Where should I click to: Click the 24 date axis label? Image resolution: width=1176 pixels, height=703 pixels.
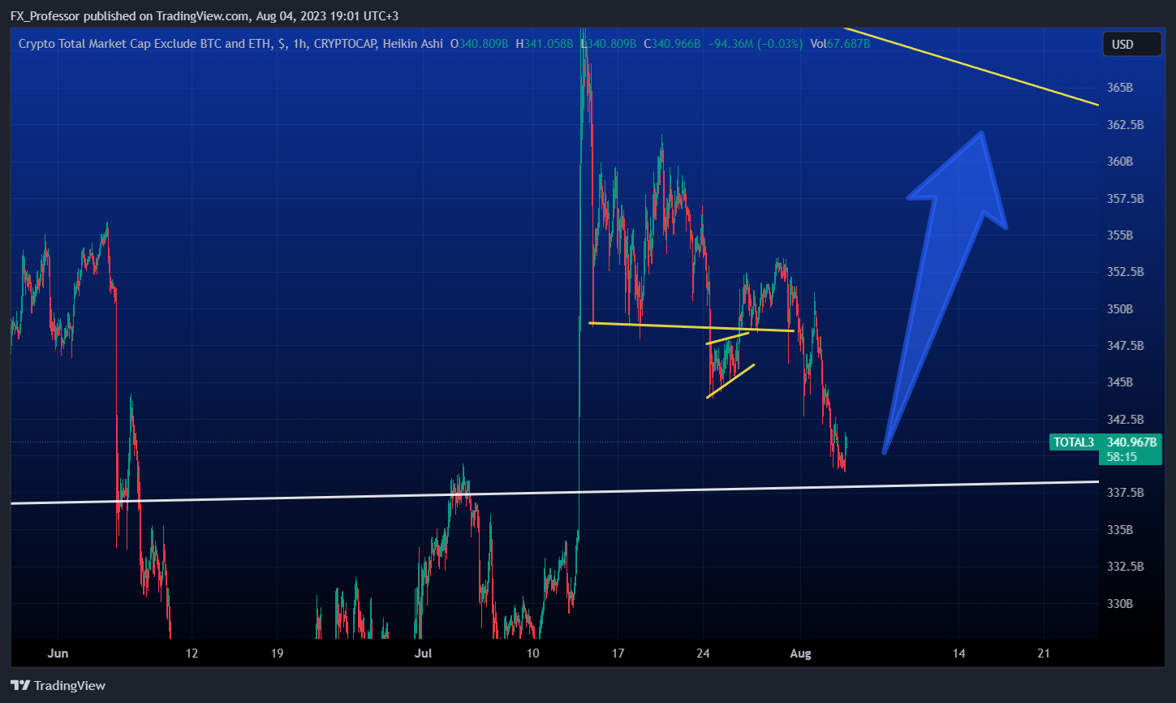(x=703, y=653)
